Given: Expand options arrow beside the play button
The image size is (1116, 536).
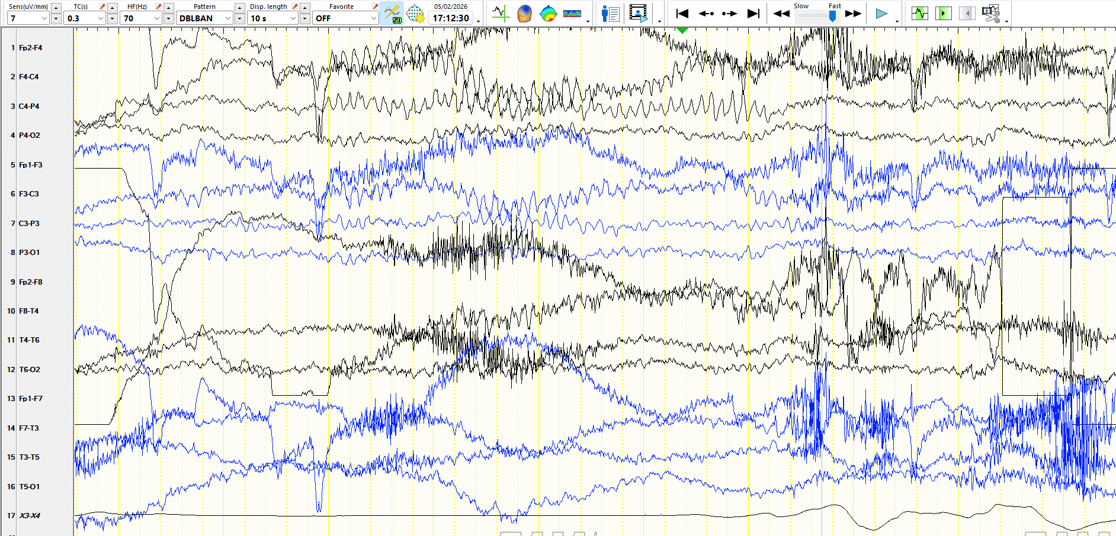Looking at the screenshot, I should [x=897, y=21].
